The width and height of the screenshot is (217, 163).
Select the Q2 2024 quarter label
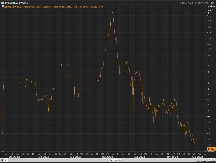pos(107,157)
